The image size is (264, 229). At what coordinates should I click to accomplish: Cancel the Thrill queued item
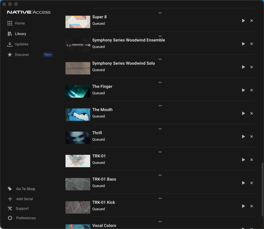(x=252, y=137)
